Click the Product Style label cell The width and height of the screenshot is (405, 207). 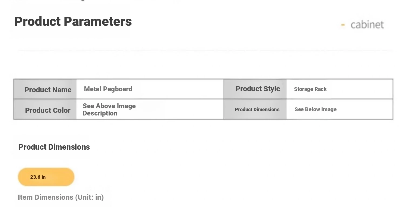[258, 89]
